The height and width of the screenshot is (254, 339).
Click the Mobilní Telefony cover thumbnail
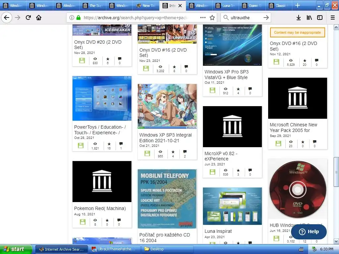167,199
